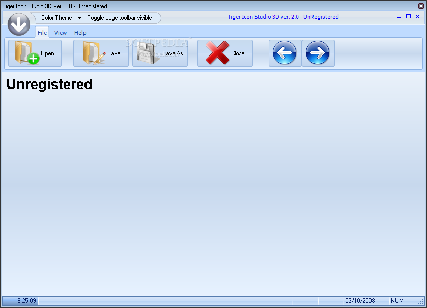
Task: Expand the Color Theme dropdown arrow
Action: [x=79, y=18]
